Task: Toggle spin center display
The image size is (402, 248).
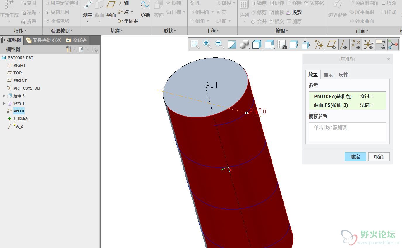Action: click(x=393, y=45)
